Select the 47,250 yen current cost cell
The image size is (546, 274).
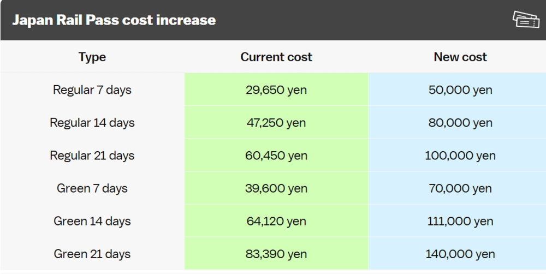276,122
